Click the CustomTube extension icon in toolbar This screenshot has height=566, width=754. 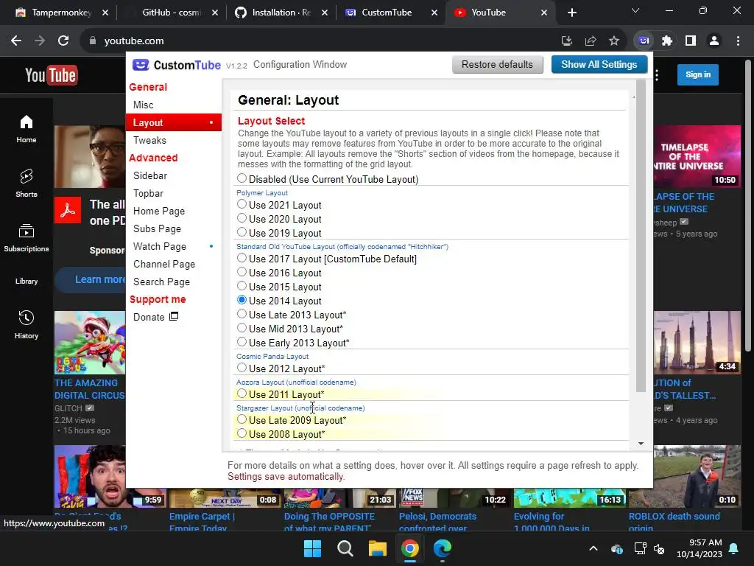click(644, 41)
